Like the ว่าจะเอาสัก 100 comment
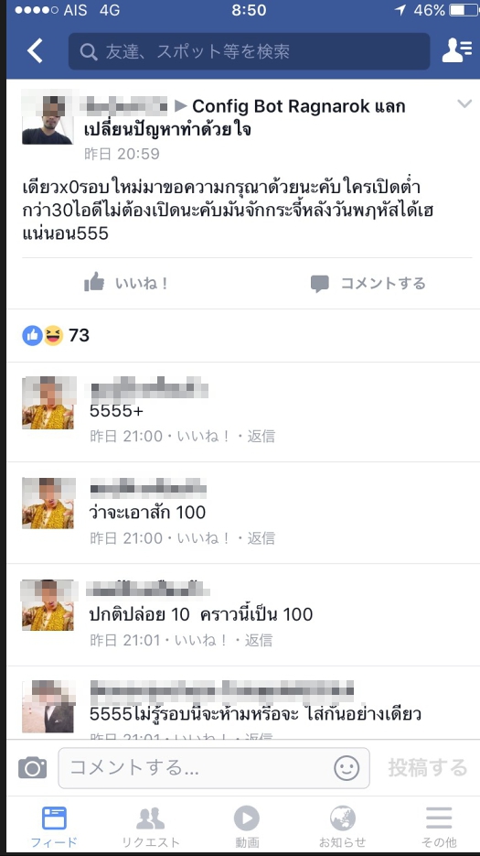Image resolution: width=480 pixels, height=856 pixels. pyautogui.click(x=202, y=538)
